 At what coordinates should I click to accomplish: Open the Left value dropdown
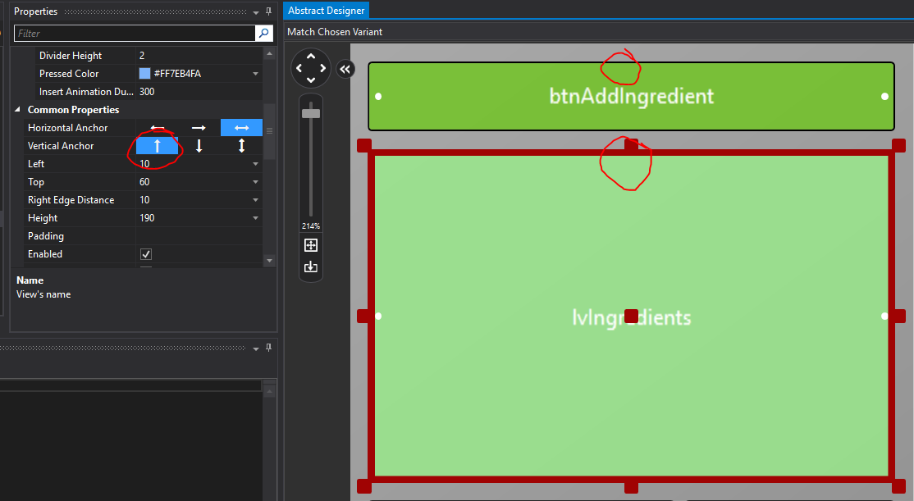tap(255, 164)
